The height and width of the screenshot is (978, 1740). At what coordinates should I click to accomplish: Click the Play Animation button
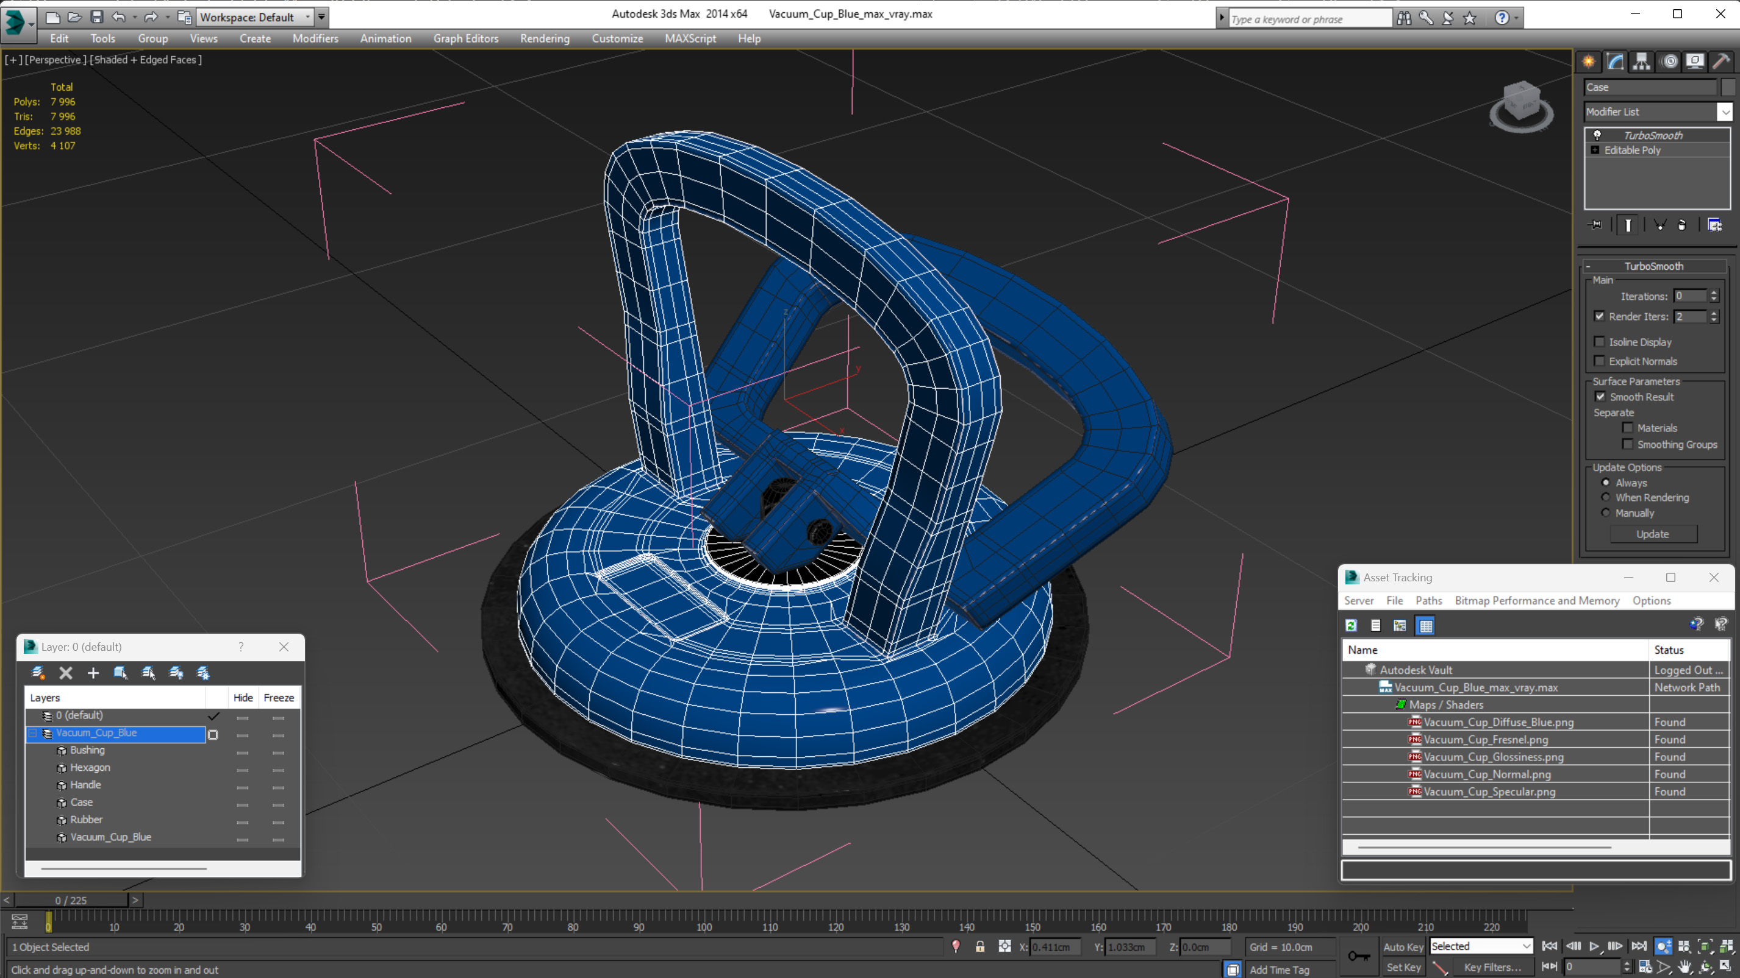(1595, 946)
